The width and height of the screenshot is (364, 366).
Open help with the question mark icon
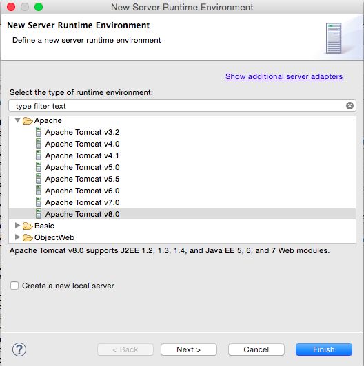(19, 349)
